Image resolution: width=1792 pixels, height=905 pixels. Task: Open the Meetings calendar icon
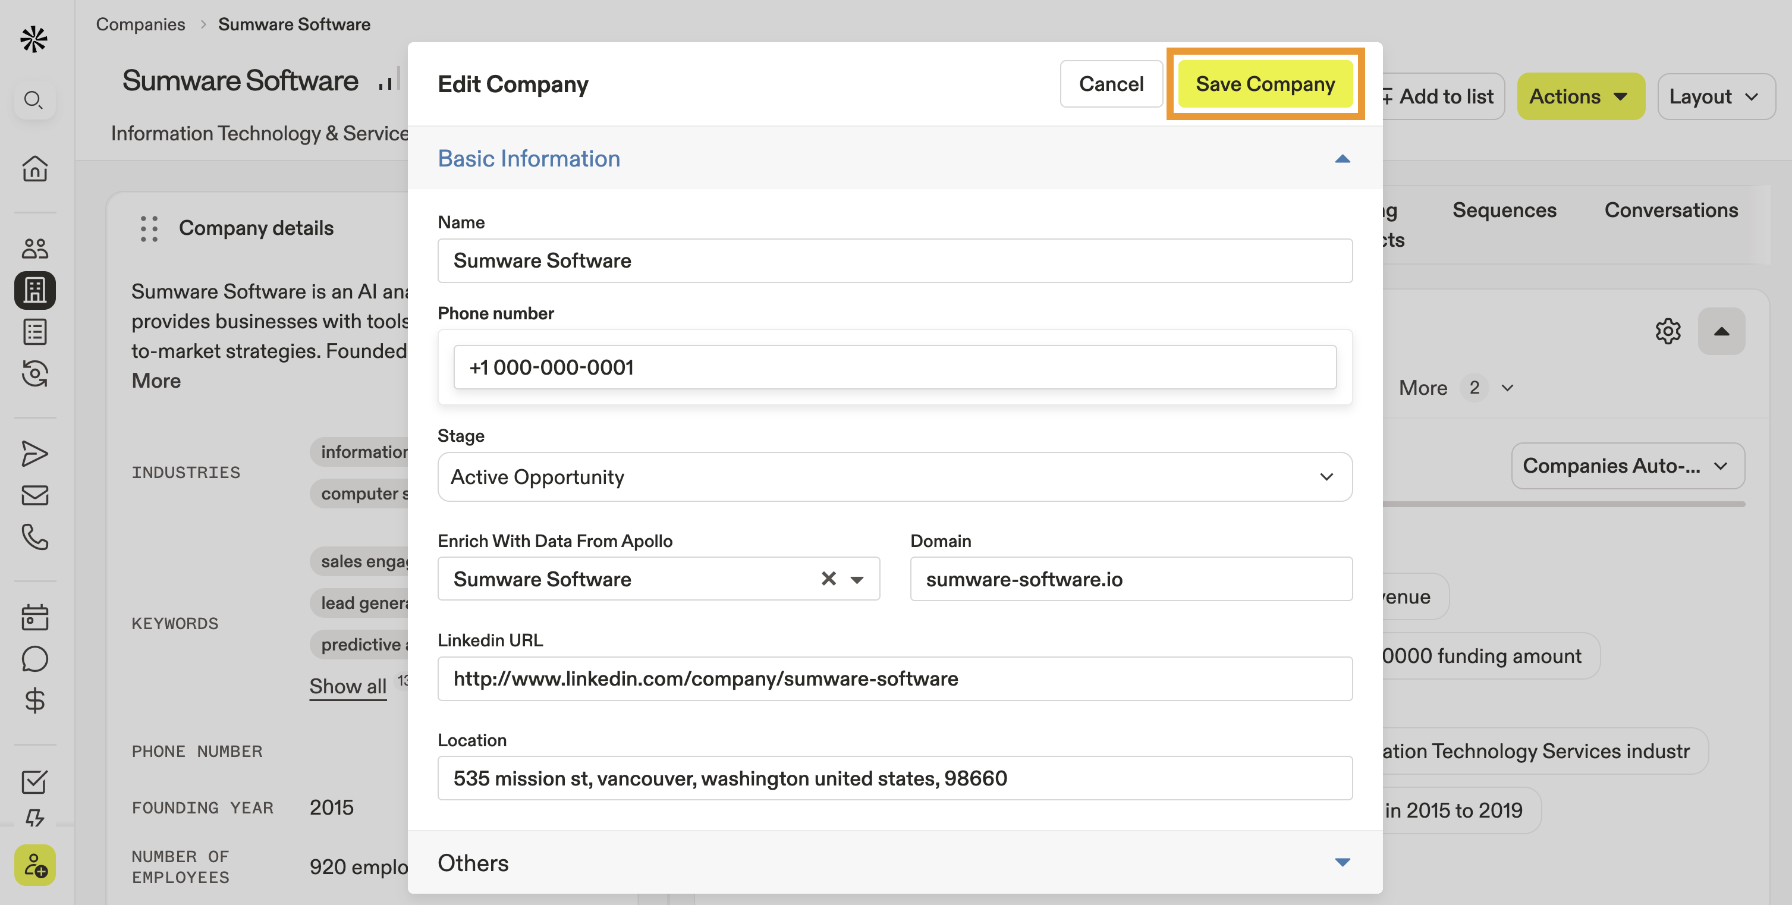pyautogui.click(x=35, y=617)
